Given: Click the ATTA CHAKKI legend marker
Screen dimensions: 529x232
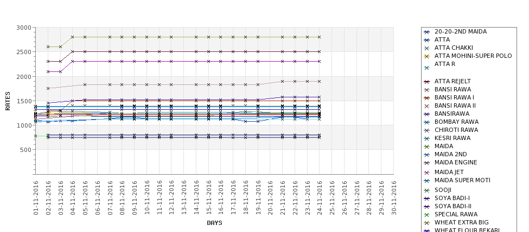Looking at the screenshot, I should coord(427,48).
